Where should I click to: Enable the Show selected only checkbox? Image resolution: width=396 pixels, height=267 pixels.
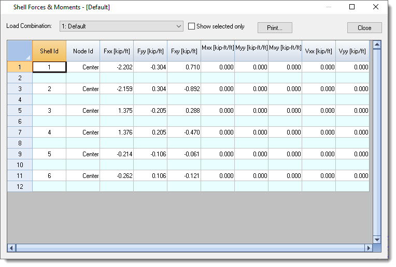pyautogui.click(x=192, y=26)
